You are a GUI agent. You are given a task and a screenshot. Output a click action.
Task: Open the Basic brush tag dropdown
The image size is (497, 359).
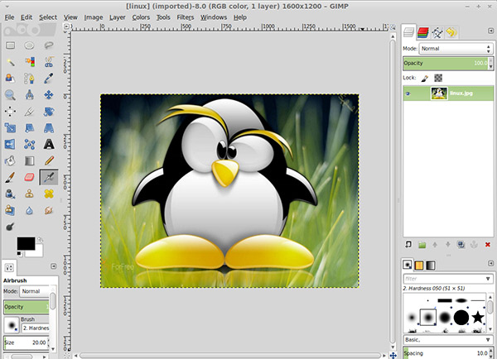[x=448, y=340]
